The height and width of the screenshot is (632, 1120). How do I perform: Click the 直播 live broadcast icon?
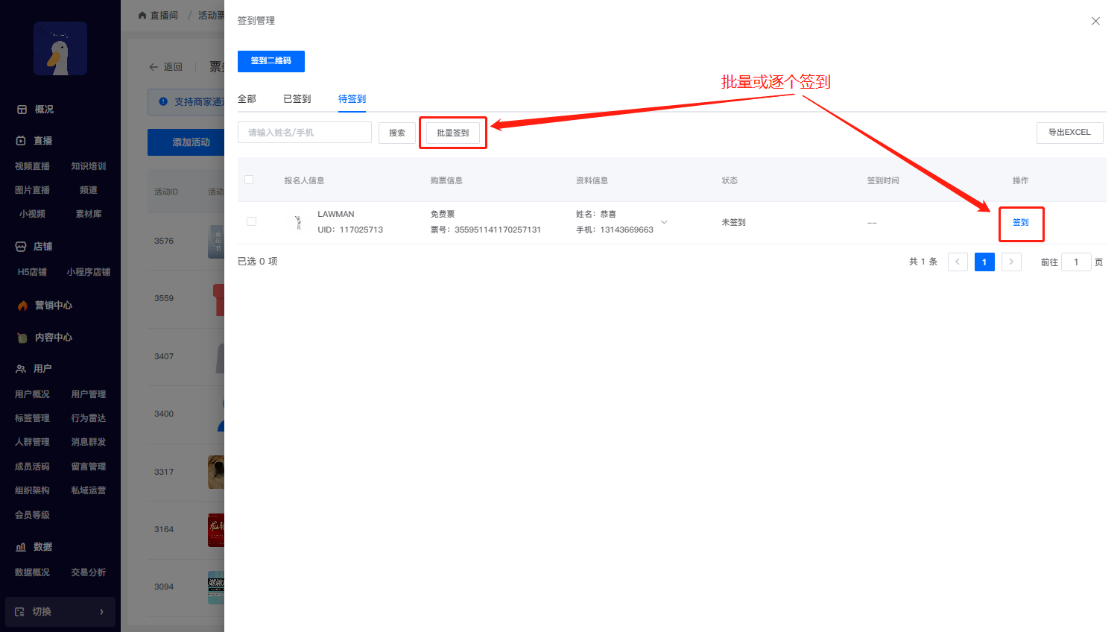[x=21, y=141]
